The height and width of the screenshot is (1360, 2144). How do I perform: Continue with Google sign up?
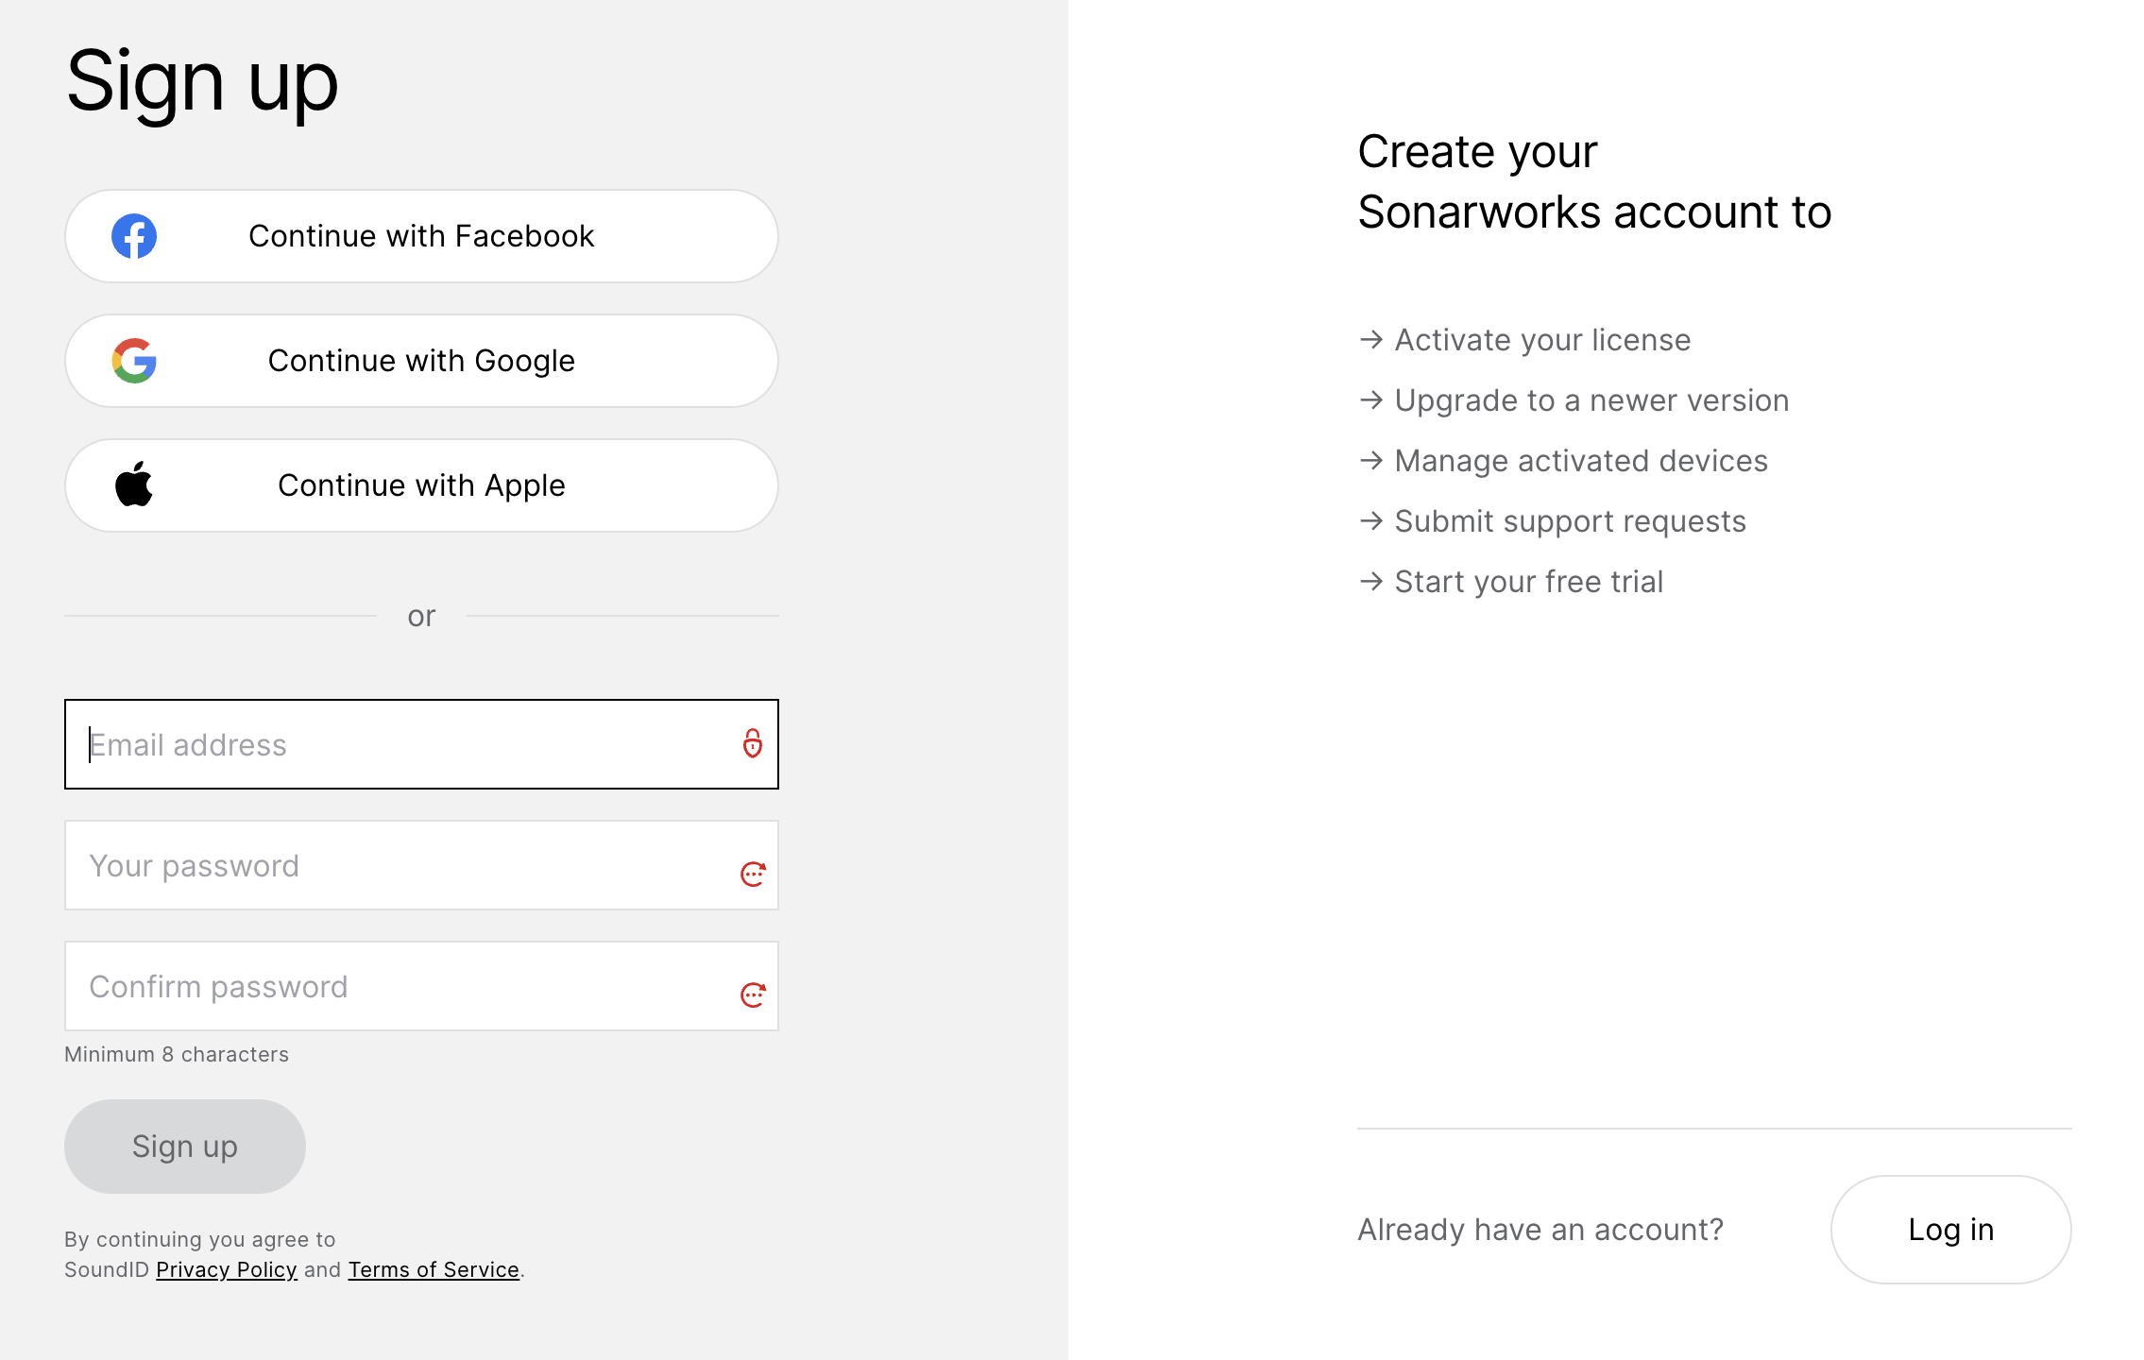pyautogui.click(x=421, y=361)
